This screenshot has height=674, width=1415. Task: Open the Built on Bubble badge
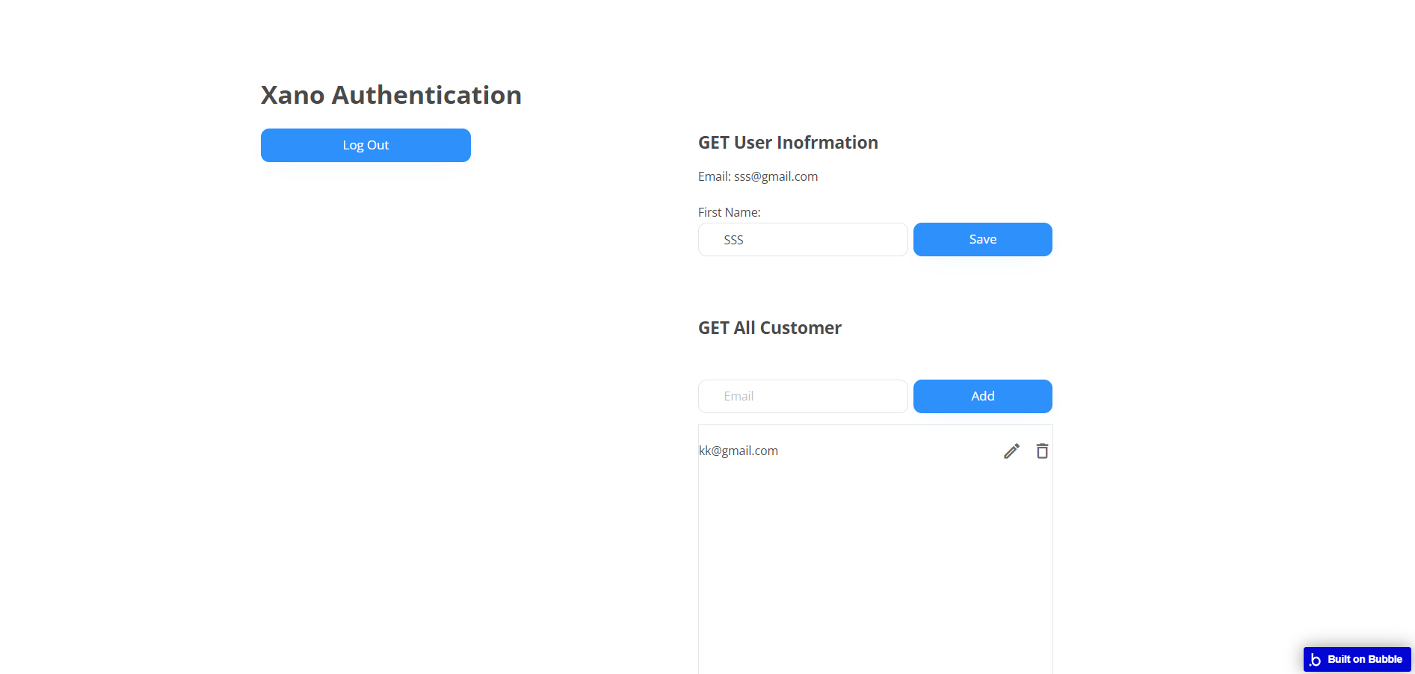(1357, 659)
